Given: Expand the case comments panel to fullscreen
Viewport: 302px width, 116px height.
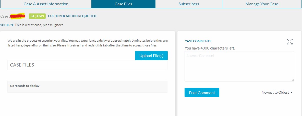Looking at the screenshot, I should click(289, 42).
